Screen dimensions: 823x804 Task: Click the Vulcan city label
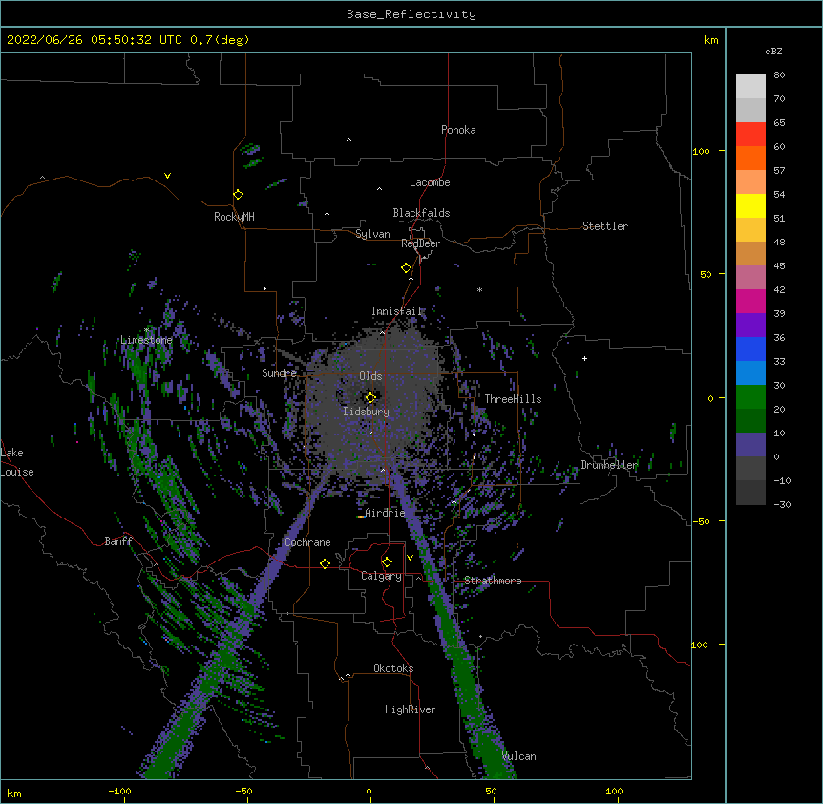[519, 756]
